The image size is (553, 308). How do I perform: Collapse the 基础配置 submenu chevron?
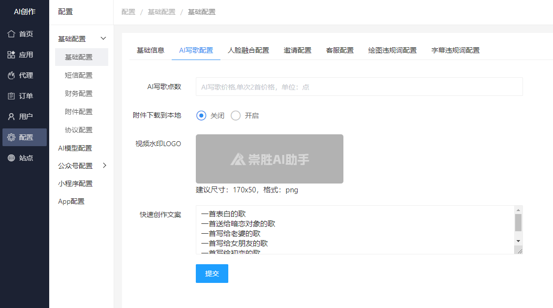(103, 38)
